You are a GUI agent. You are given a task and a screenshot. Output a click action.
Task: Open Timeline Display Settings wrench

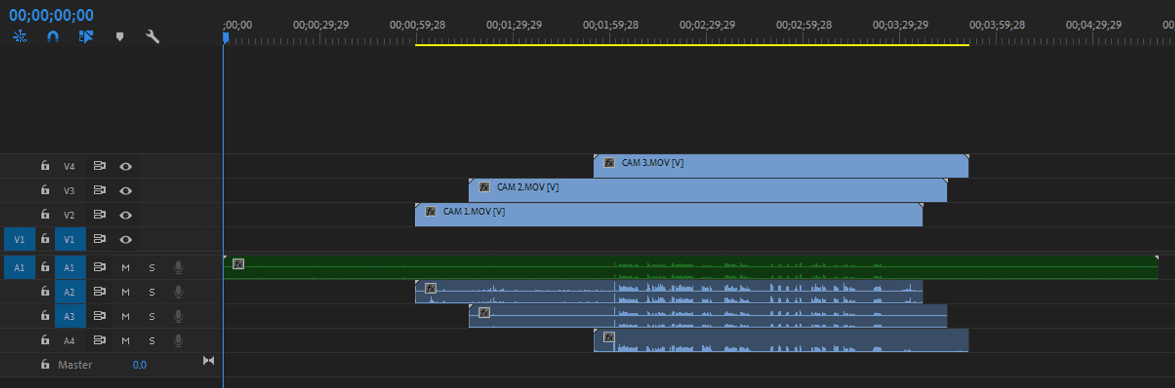152,37
